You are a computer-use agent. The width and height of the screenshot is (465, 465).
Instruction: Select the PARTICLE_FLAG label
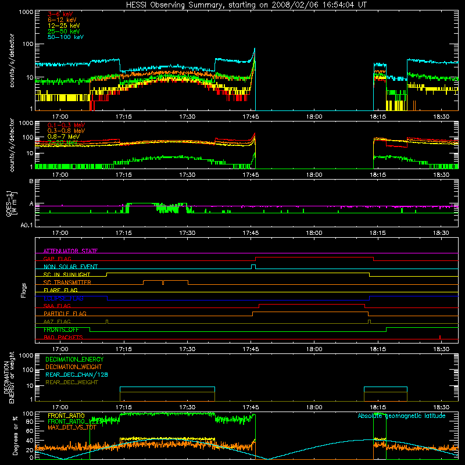(65, 313)
